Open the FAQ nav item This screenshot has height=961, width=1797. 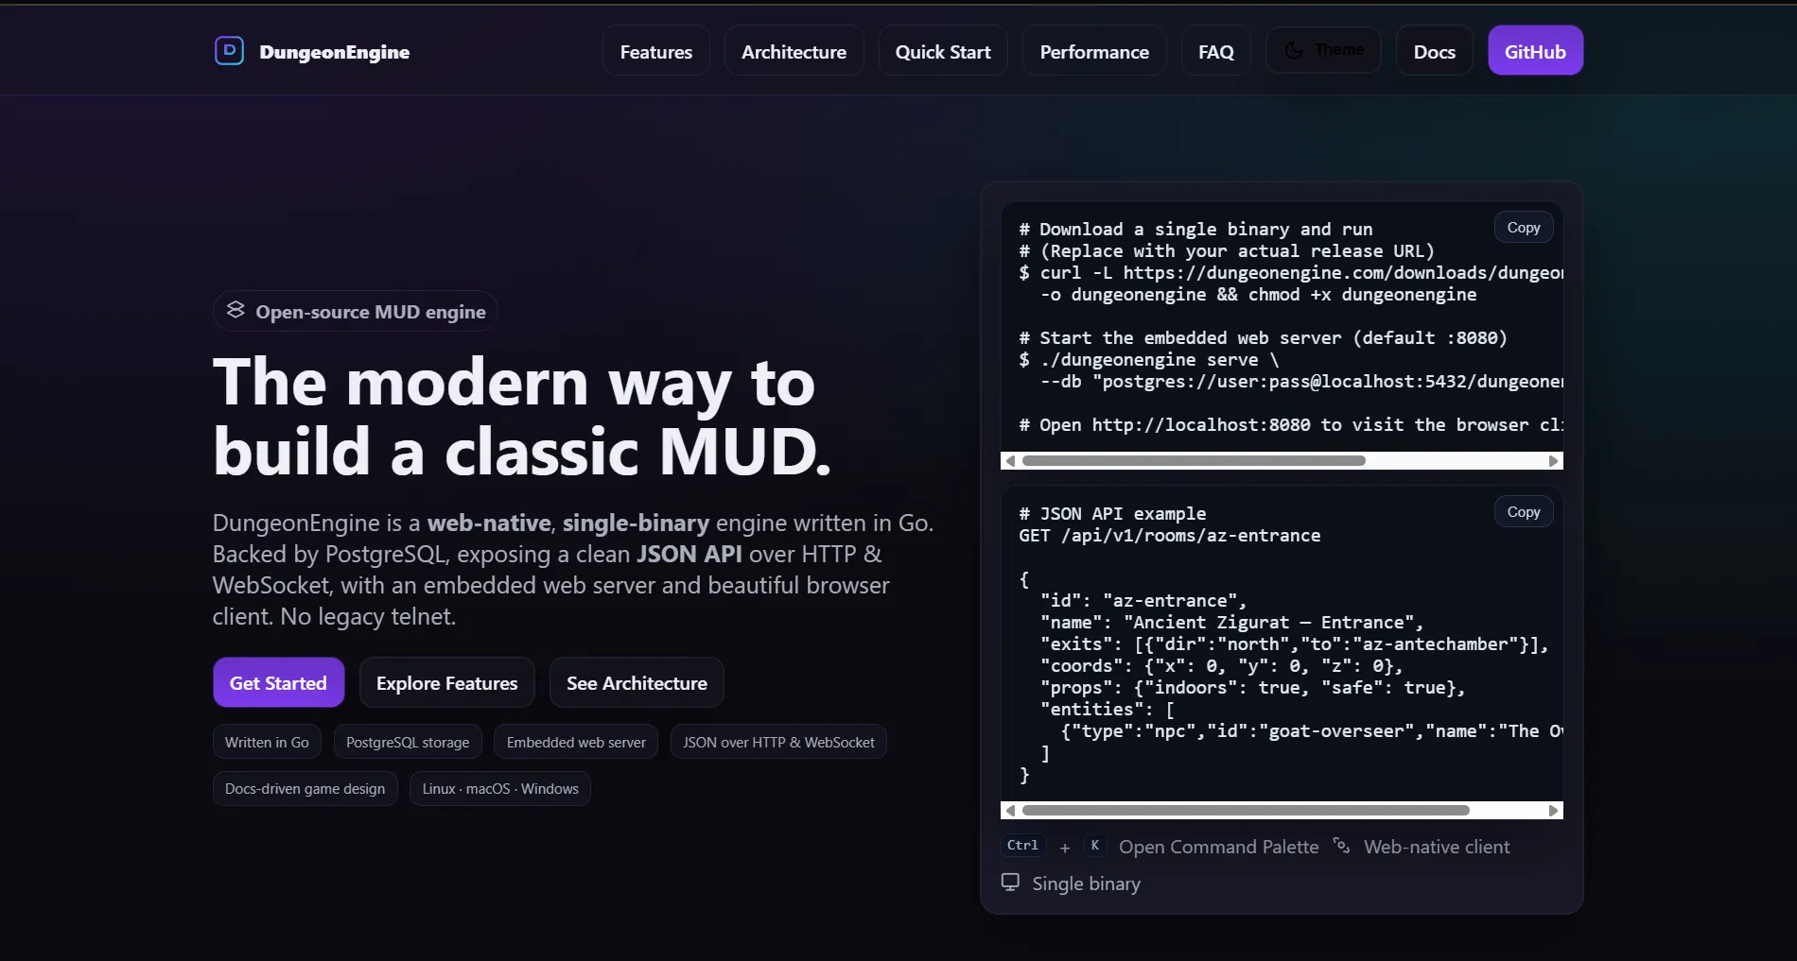coord(1215,51)
